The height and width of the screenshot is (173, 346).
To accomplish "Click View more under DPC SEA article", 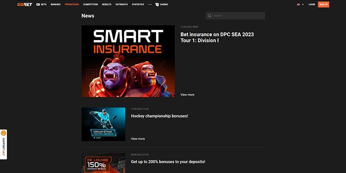I will point(187,94).
